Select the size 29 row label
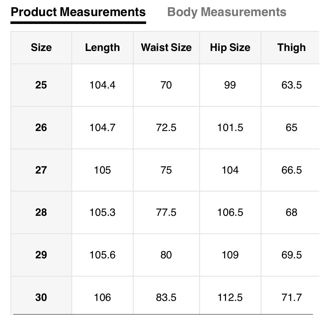The width and height of the screenshot is (330, 315). pyautogui.click(x=41, y=255)
